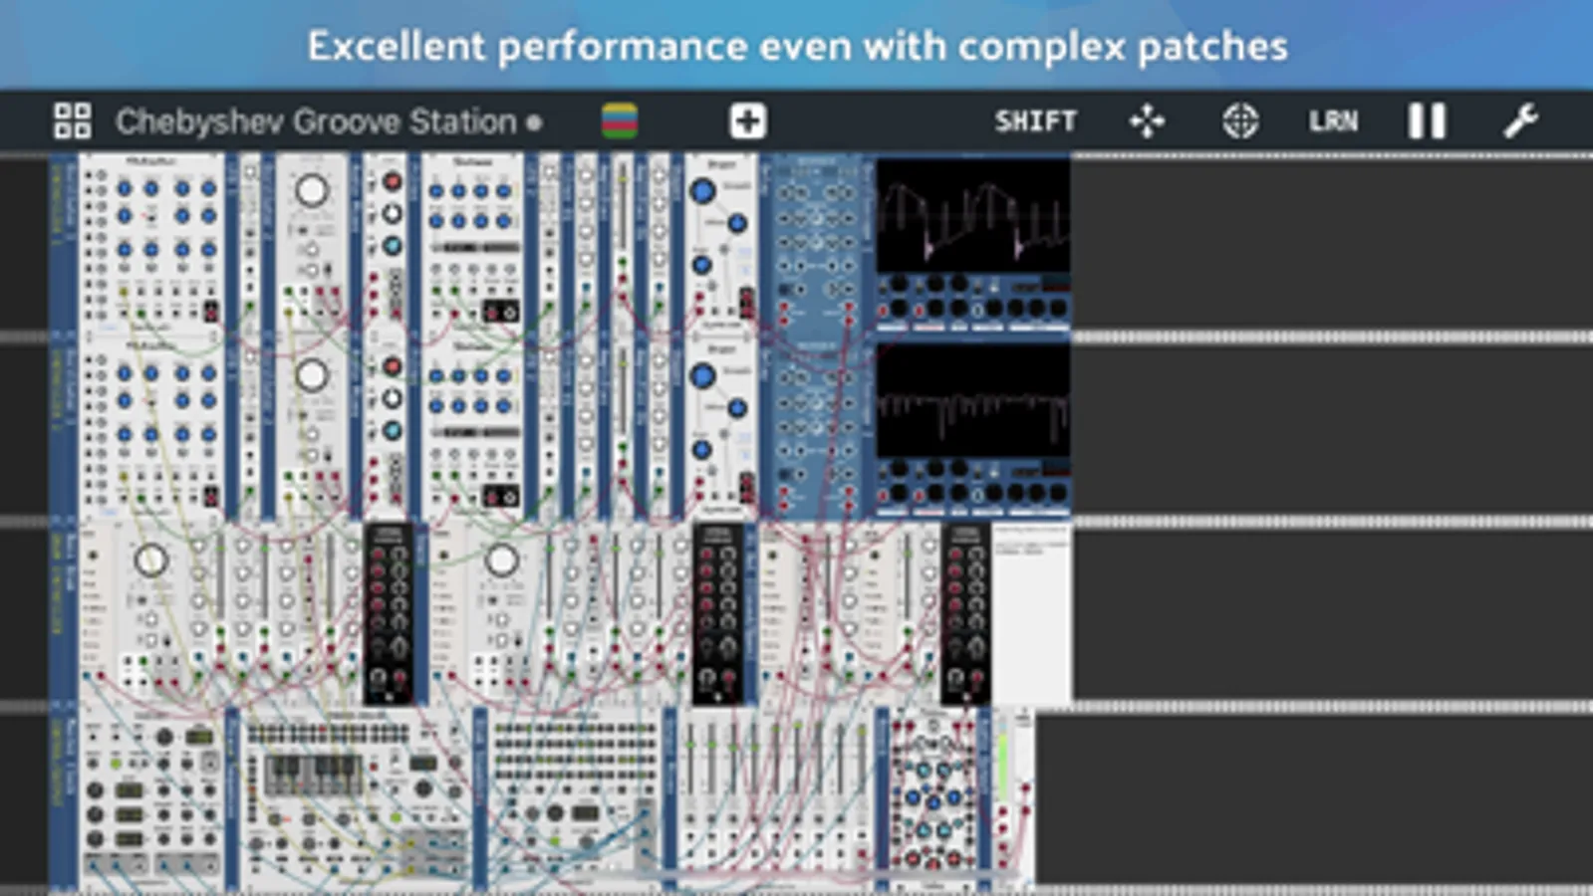Screen dimensions: 1593x896
Task: Open settings with the wrench icon
Action: click(1520, 121)
